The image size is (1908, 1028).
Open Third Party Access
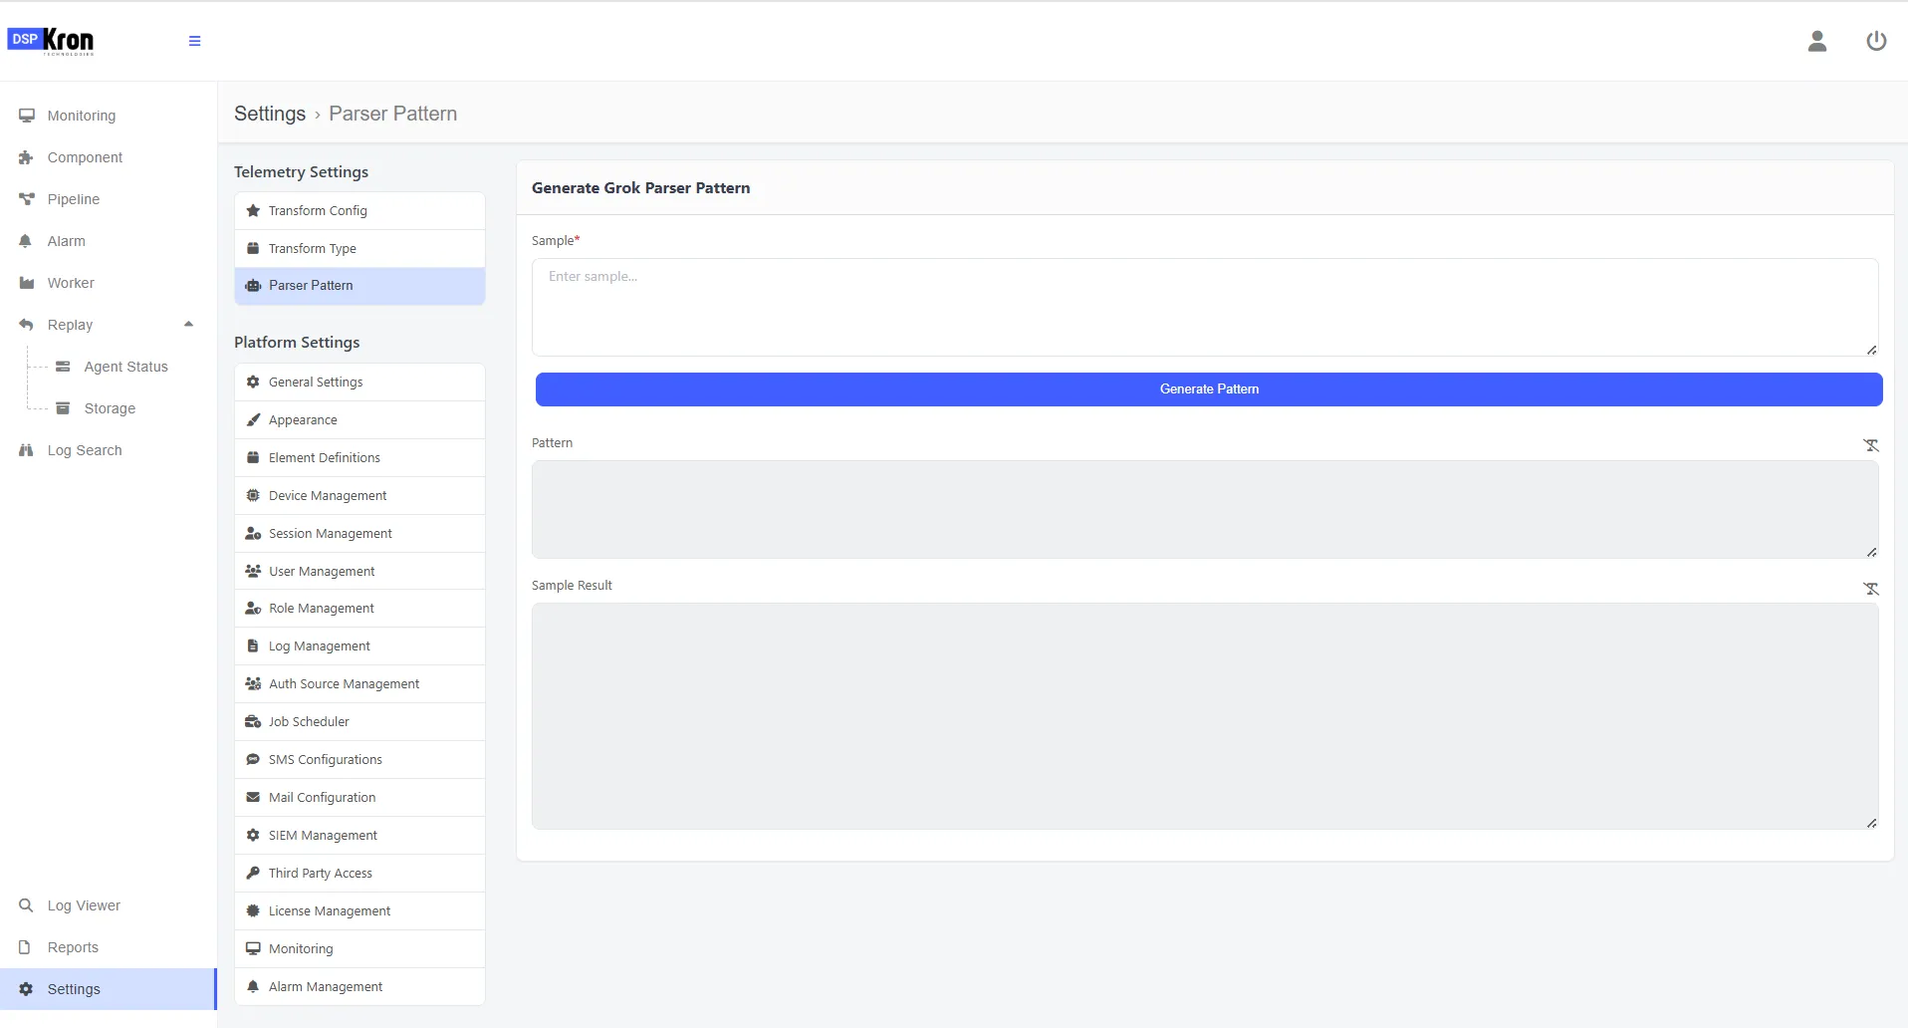pos(359,874)
